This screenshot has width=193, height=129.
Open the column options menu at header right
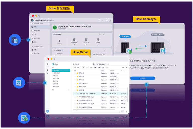[x=127, y=71]
